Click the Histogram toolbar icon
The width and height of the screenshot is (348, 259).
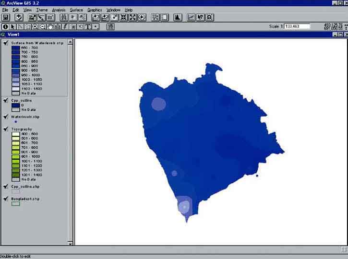point(178,17)
